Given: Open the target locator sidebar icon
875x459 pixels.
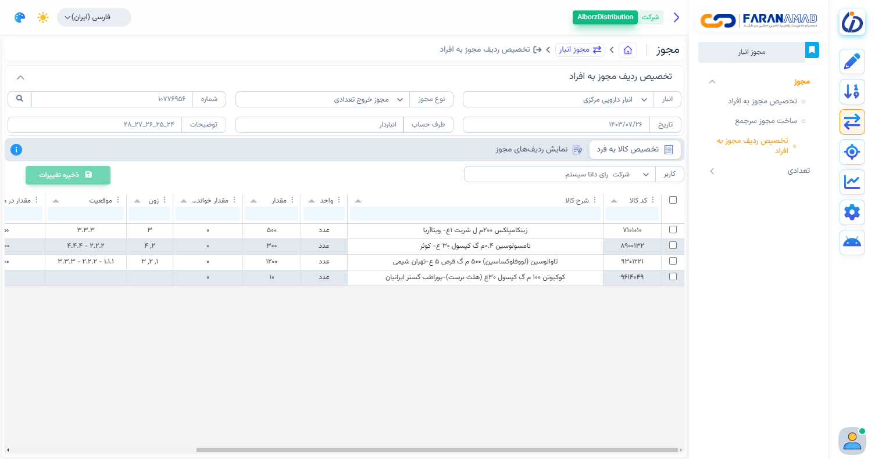Looking at the screenshot, I should click(852, 152).
